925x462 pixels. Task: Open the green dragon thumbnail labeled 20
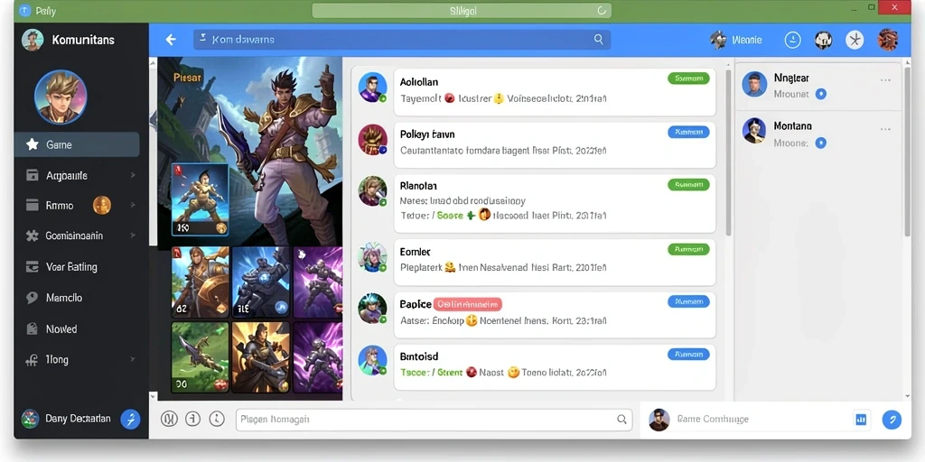pos(200,357)
